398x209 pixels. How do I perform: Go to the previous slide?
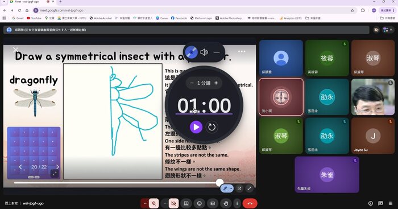click(x=20, y=167)
